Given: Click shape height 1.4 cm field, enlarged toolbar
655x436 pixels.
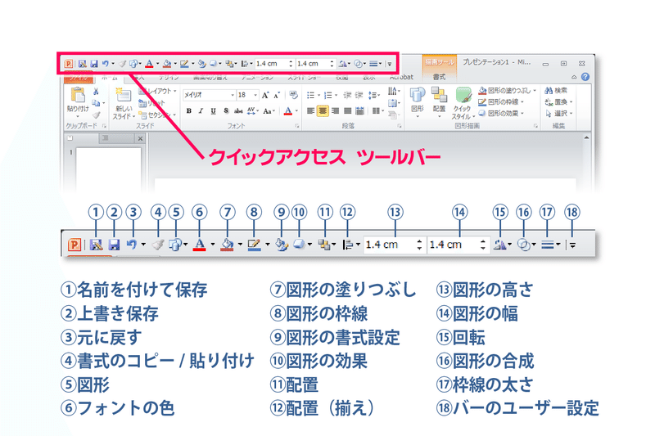Looking at the screenshot, I should [x=395, y=245].
